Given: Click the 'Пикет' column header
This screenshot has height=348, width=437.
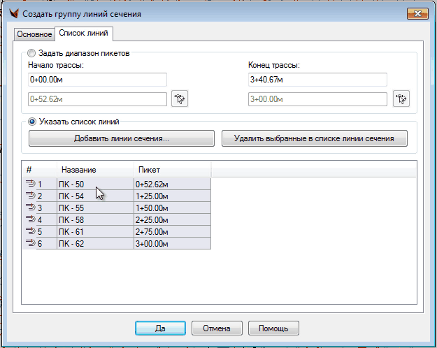Looking at the screenshot, I should click(171, 170).
